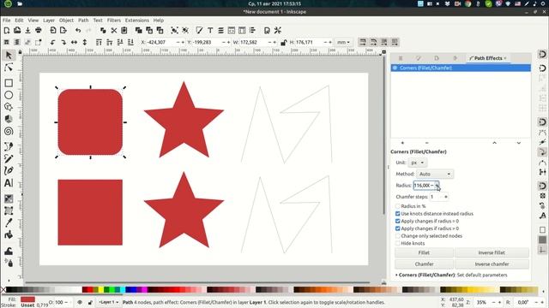Select the Spiral tool
Screen dimensions: 549x308
(9, 131)
